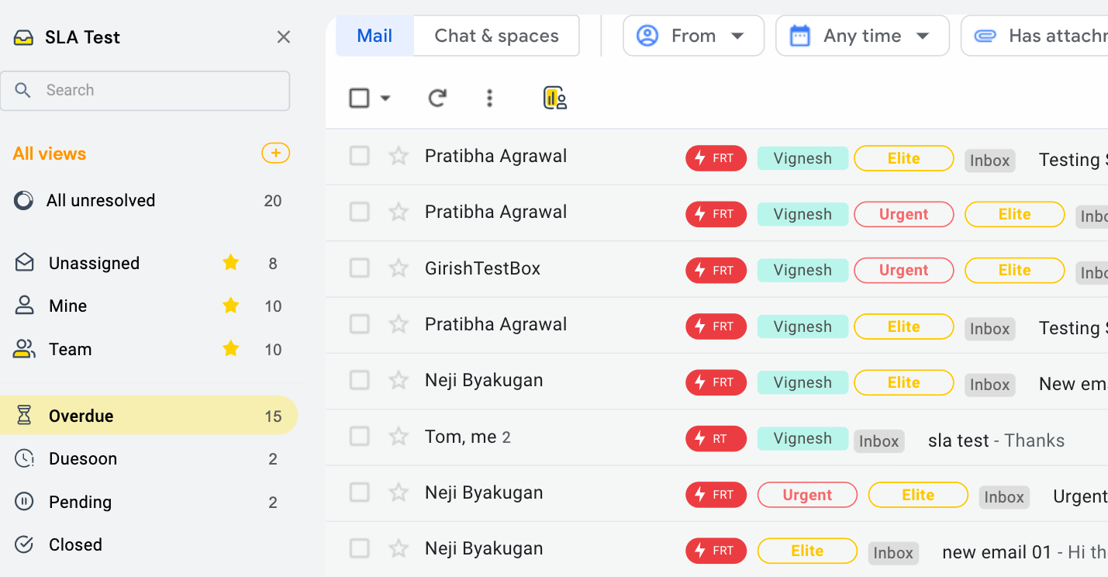
Task: Add a new view with the plus button
Action: coord(275,153)
